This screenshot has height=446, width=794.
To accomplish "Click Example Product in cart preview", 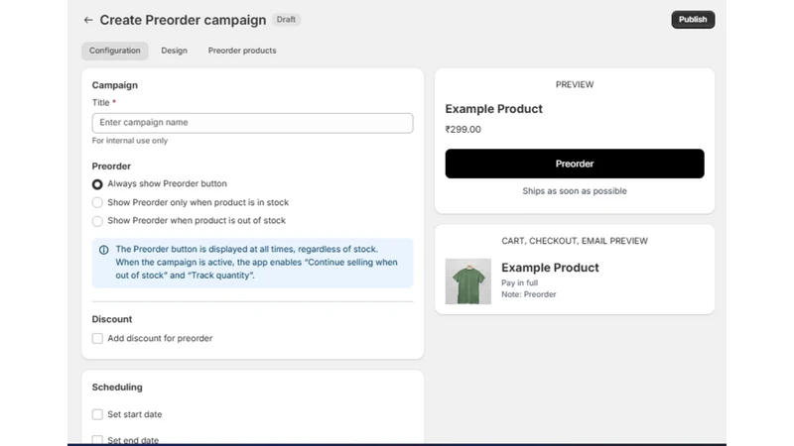I will pos(550,268).
